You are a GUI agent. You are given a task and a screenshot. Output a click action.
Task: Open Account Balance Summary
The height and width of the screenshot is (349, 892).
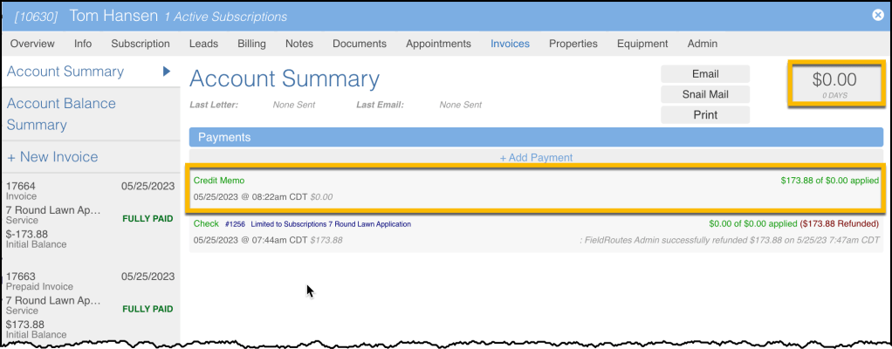click(61, 113)
